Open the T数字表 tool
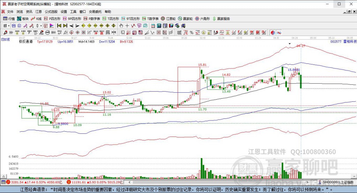This screenshot has height=193, width=357. [150, 19]
